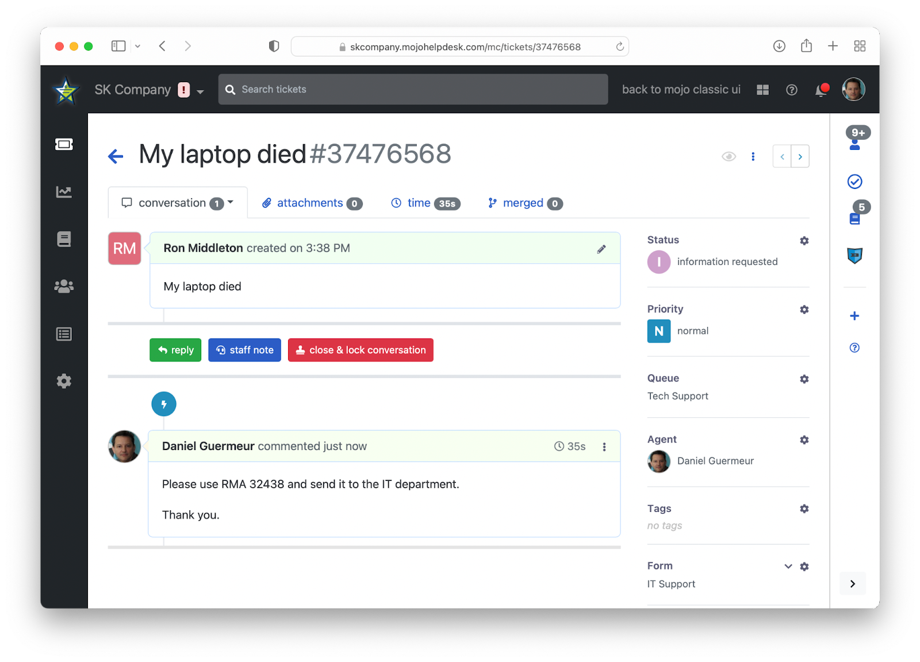Click the IT Support form value
This screenshot has width=920, height=662.
point(671,584)
